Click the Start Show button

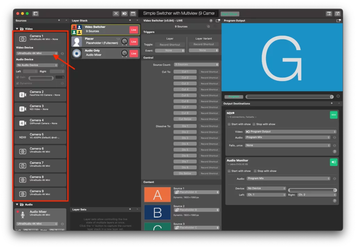click(230, 14)
